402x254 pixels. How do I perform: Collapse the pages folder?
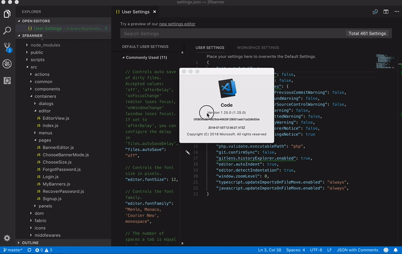tap(35, 140)
